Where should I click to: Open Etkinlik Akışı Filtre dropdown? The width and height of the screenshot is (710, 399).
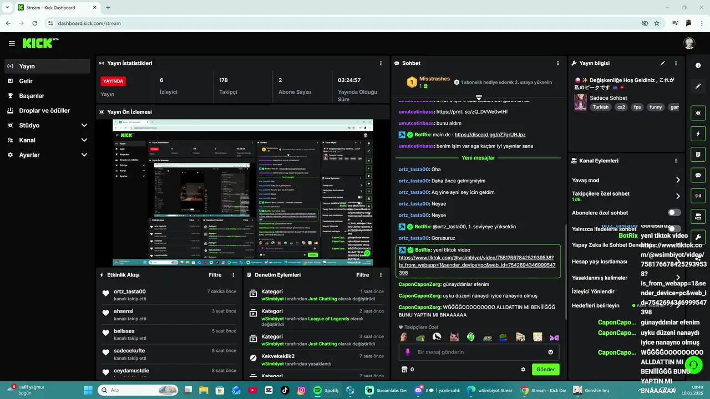[215, 275]
